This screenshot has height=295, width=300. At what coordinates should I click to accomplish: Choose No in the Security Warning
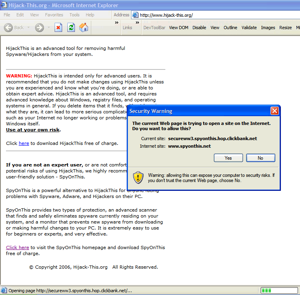(261, 158)
